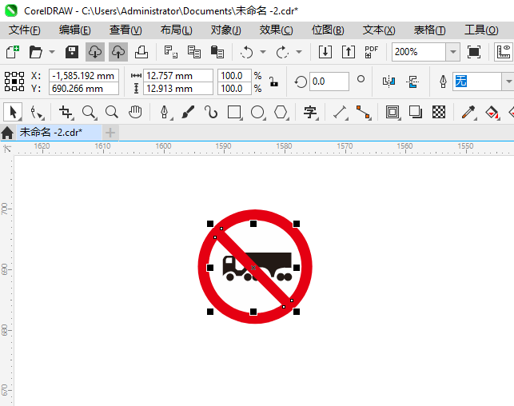Open the 效果(C) menu

[x=276, y=30]
